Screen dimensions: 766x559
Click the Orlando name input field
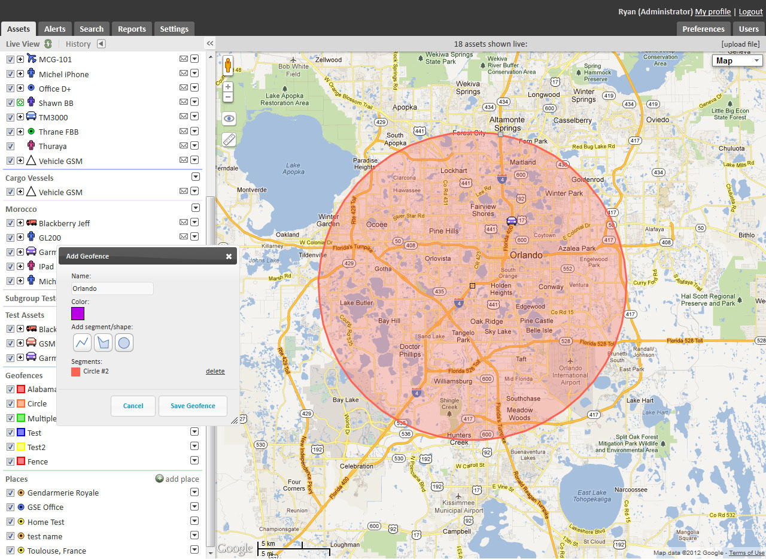(111, 288)
